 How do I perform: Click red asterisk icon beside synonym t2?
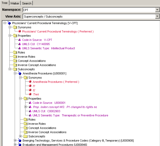coord(30,90)
